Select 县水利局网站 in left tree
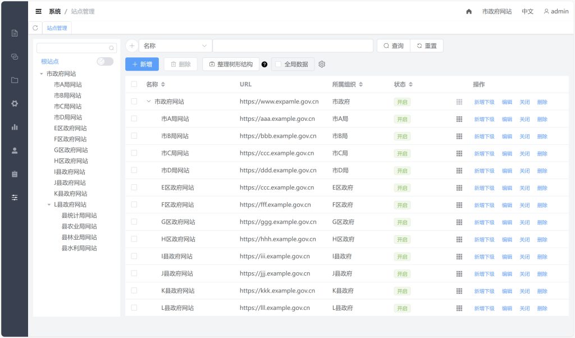The width and height of the screenshot is (575, 338). point(79,248)
